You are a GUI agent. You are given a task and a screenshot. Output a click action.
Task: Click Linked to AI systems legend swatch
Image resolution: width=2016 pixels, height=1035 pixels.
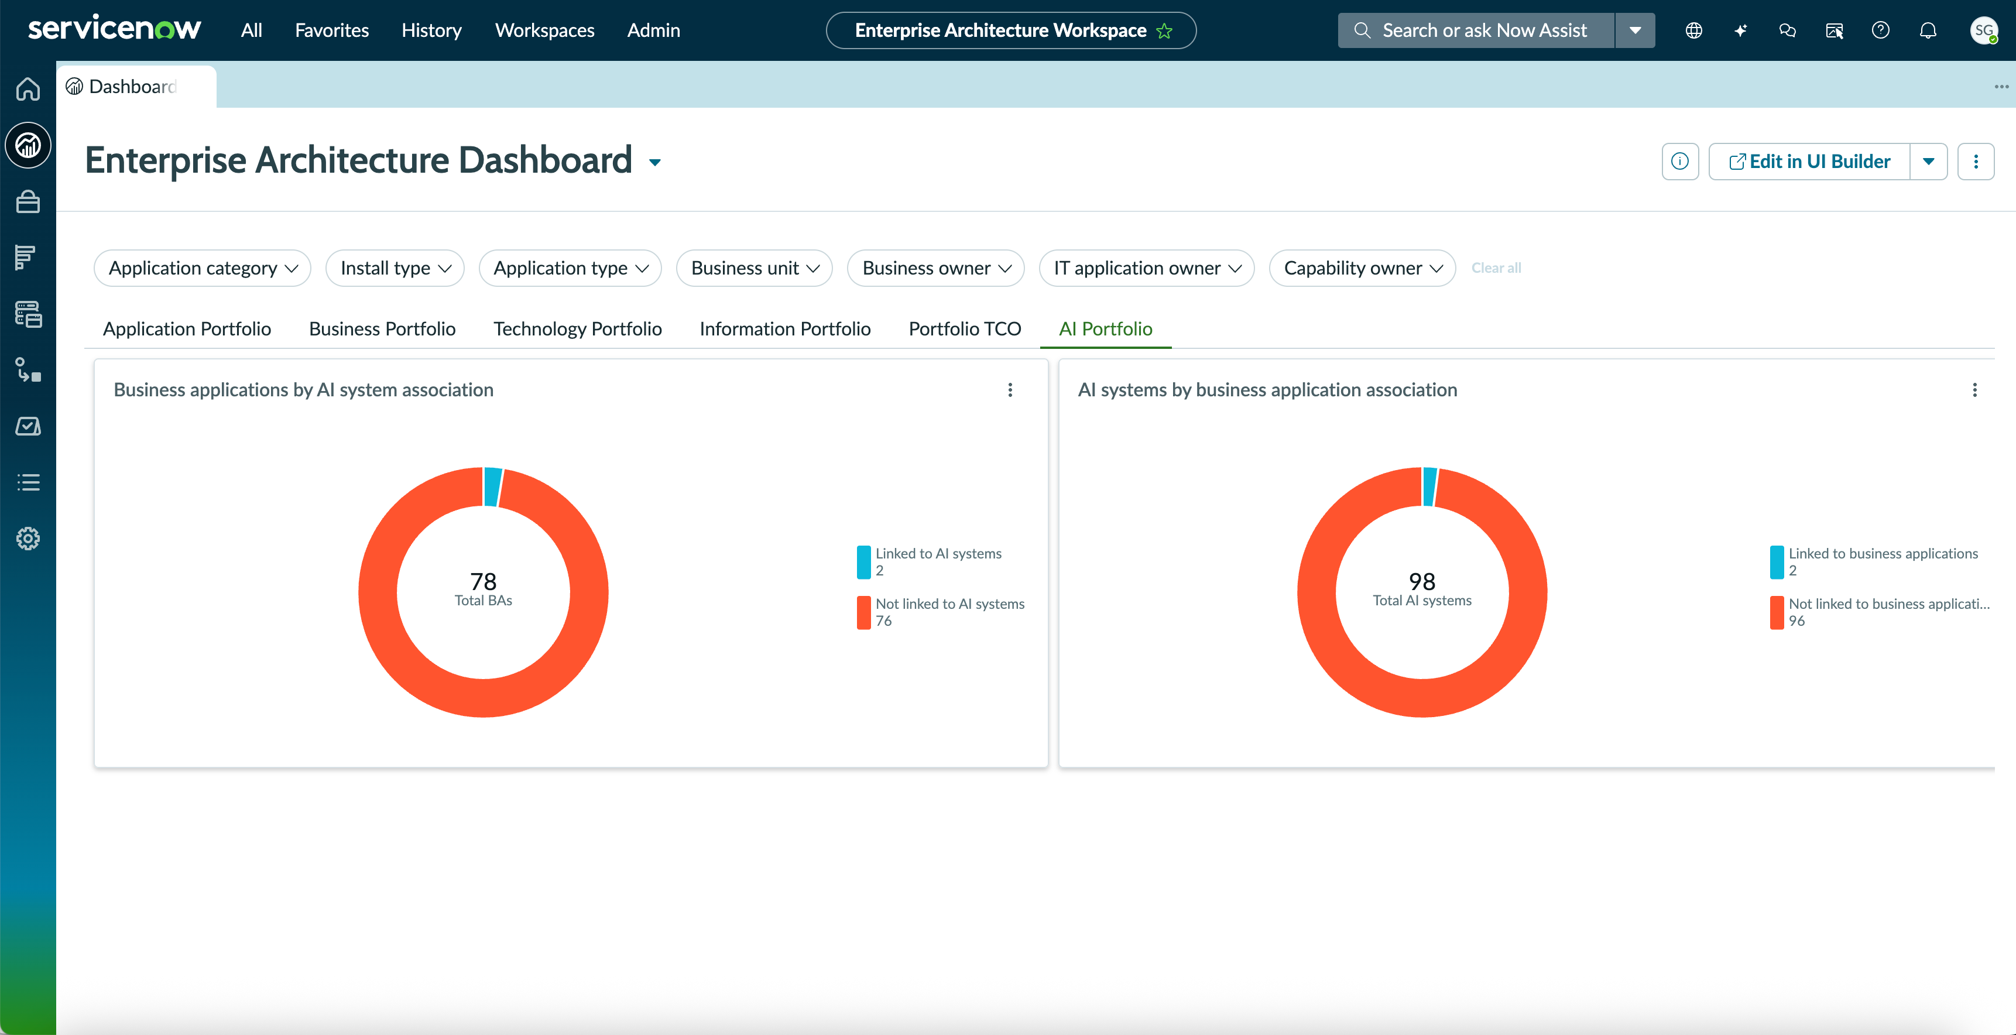(864, 562)
